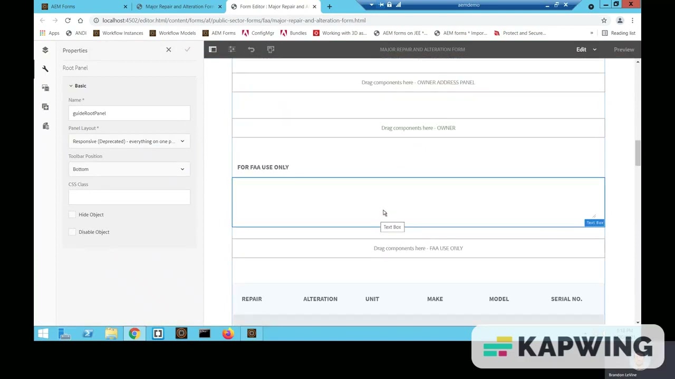Open the Data Sources sidebar icon
This screenshot has height=379, width=675.
45,126
